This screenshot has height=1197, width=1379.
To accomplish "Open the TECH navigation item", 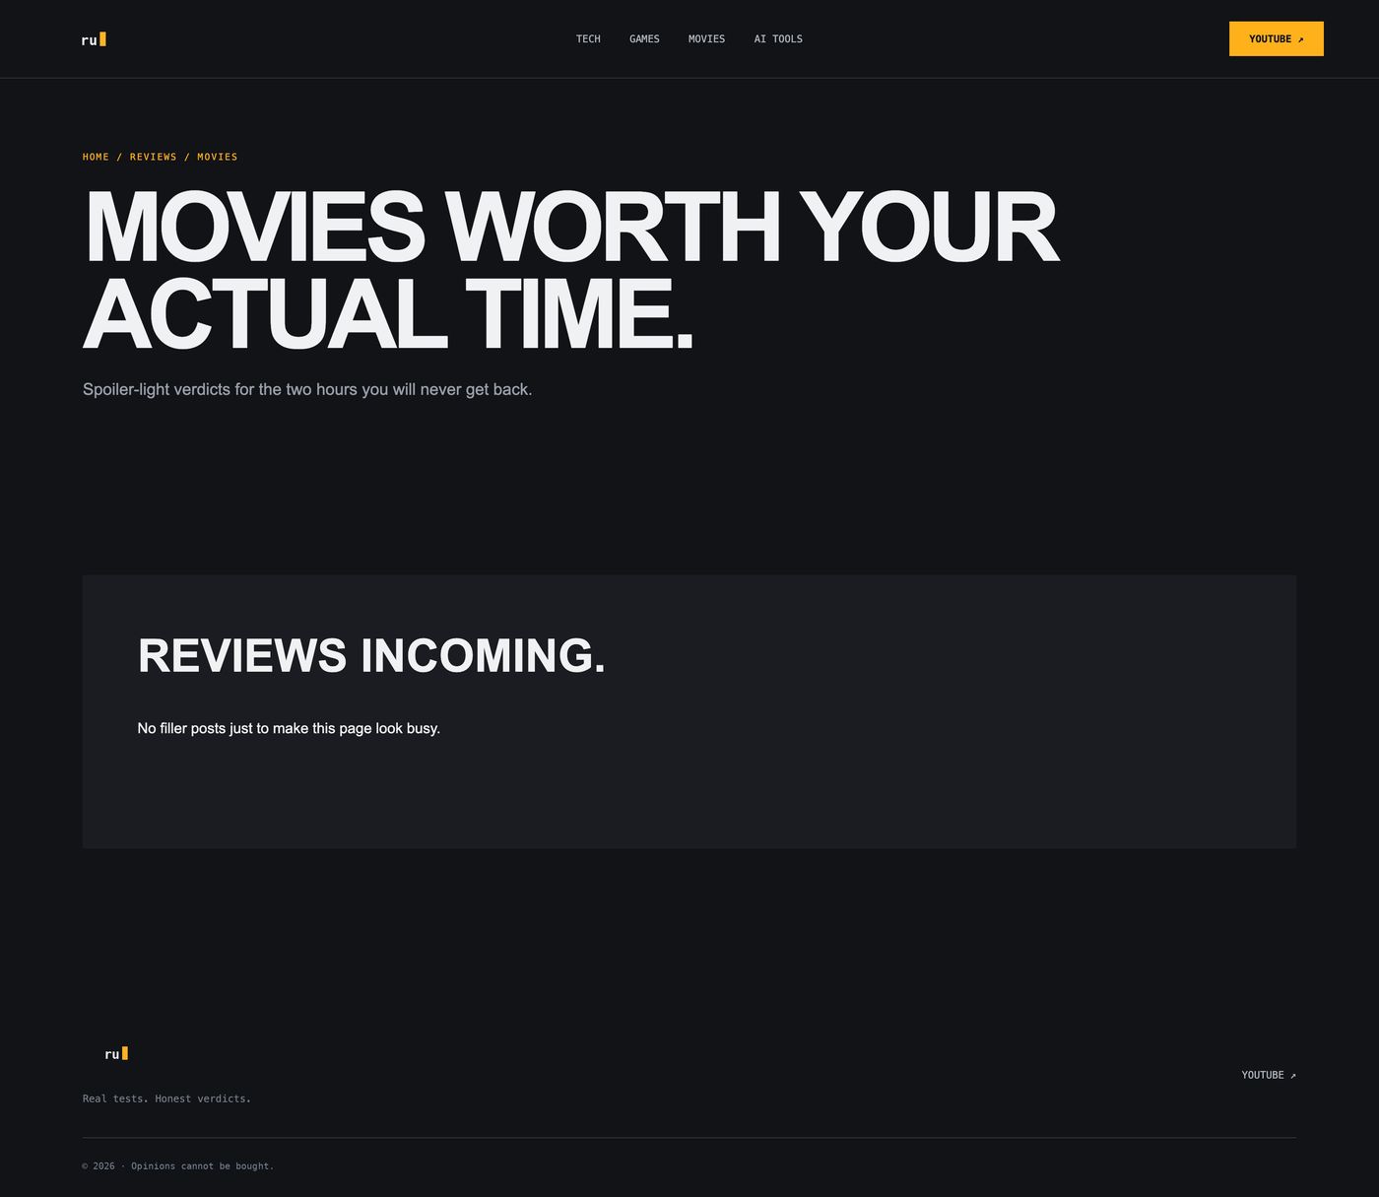I will pyautogui.click(x=588, y=39).
